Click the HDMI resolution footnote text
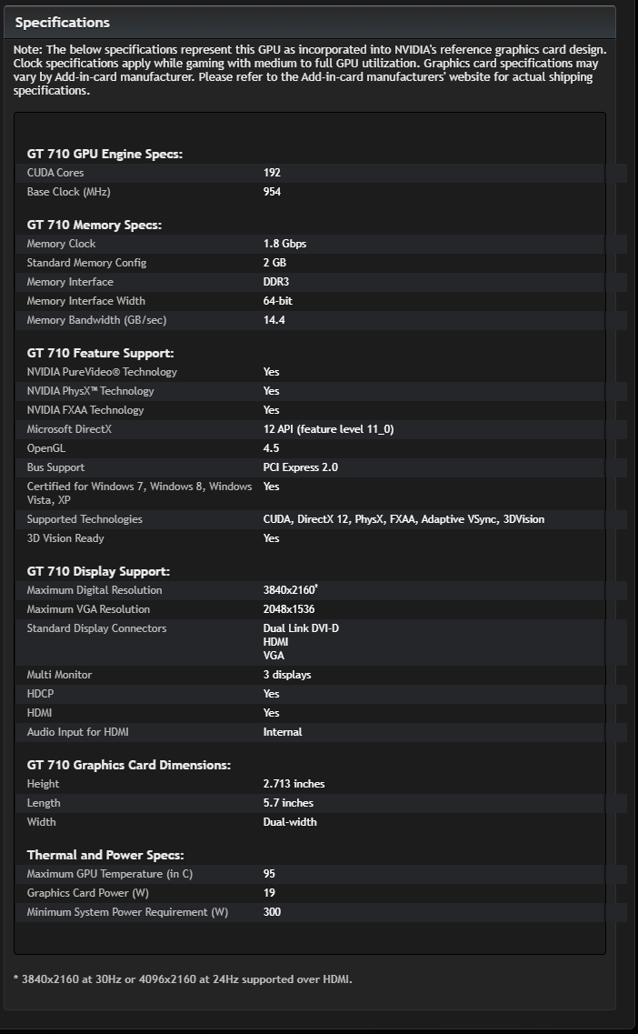638x1034 pixels. pos(183,979)
